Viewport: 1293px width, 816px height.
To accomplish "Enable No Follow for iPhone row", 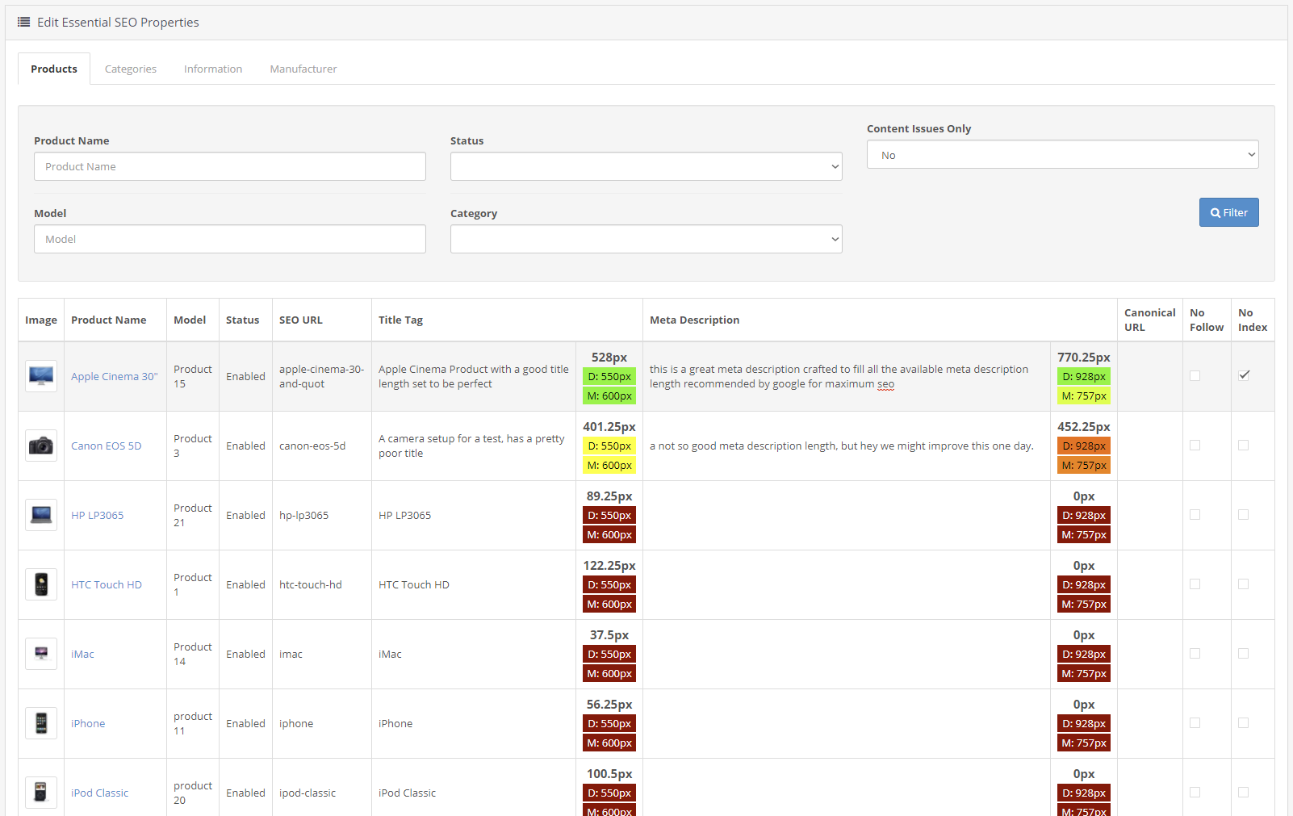I will [1195, 722].
